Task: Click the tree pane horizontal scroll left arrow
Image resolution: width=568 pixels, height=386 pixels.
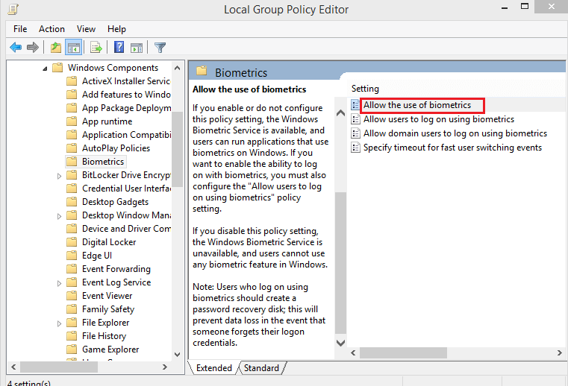Action: tap(13, 367)
